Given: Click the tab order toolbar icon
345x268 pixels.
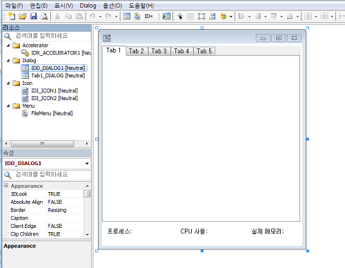Looking at the screenshot, I should click(x=137, y=16).
